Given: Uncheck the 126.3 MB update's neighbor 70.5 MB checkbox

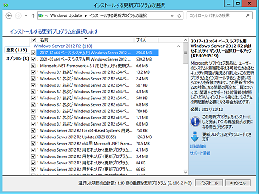Looking at the screenshot, I should (33, 143).
